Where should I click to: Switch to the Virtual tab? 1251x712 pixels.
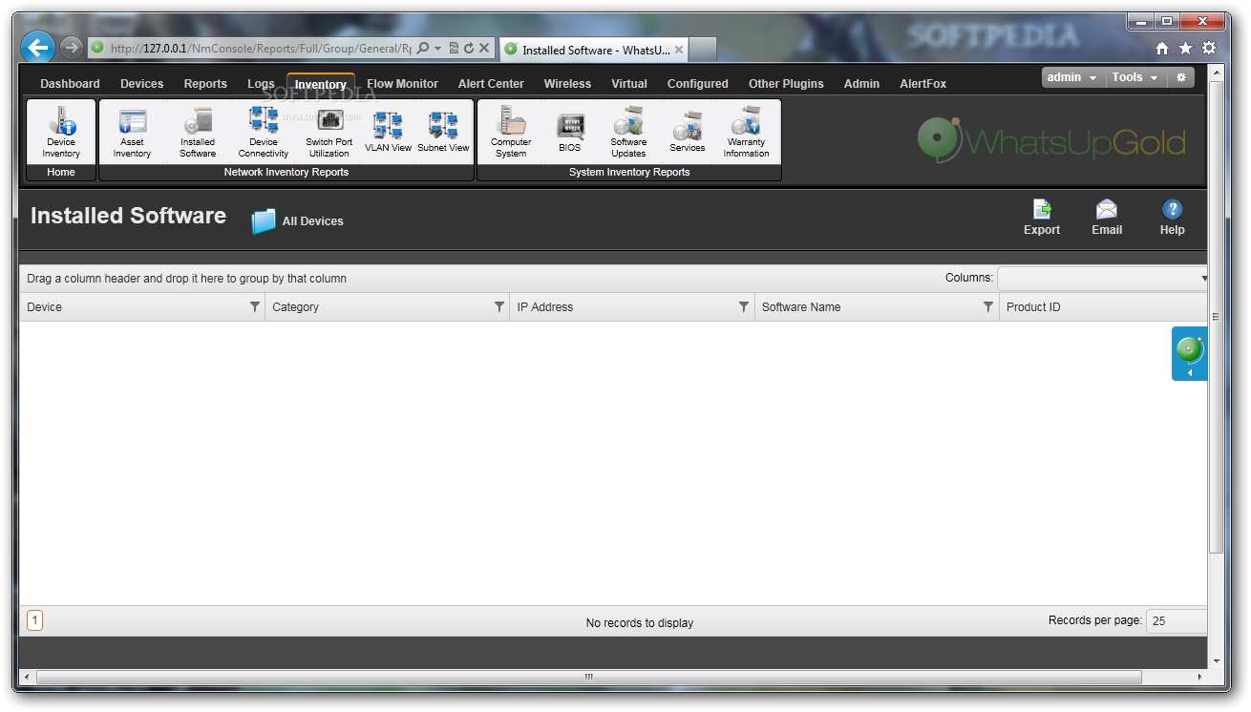(x=629, y=84)
